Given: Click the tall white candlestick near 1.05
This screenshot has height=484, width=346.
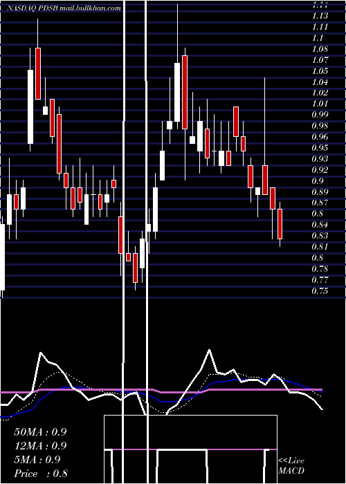Looking at the screenshot, I should [x=30, y=106].
